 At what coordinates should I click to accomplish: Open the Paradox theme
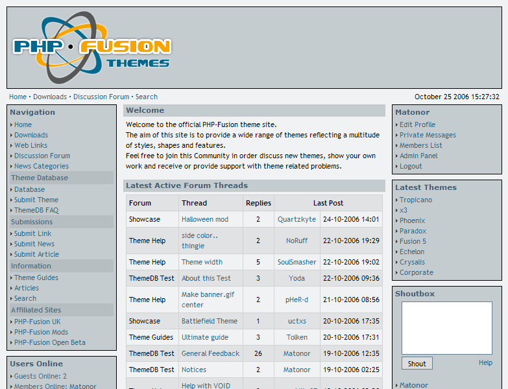tap(413, 231)
